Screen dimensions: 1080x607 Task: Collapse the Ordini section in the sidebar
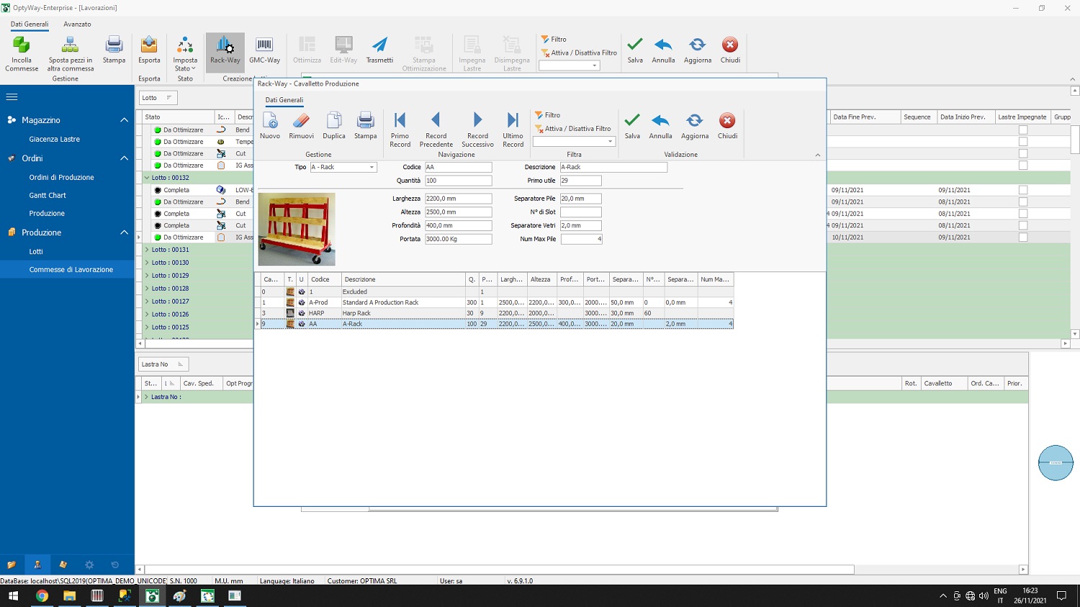[124, 158]
